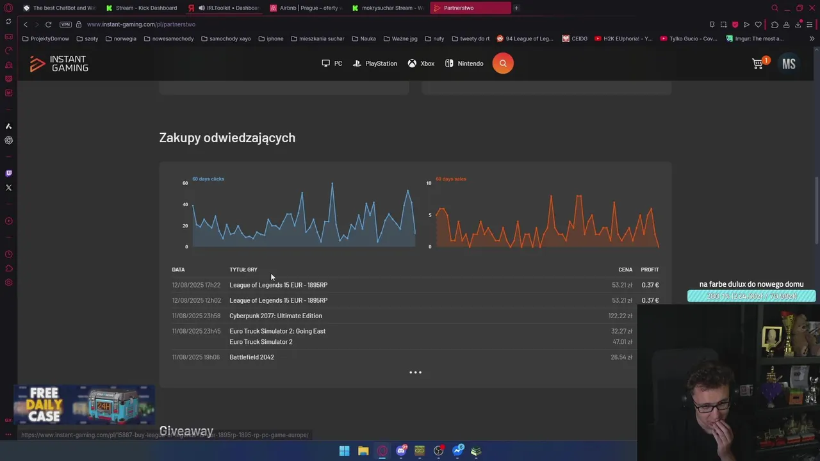Switch to Stream - Kick Dashboard tab
The height and width of the screenshot is (461, 820).
point(142,8)
